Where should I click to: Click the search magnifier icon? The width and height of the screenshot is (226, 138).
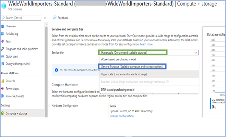click(x=3, y=18)
